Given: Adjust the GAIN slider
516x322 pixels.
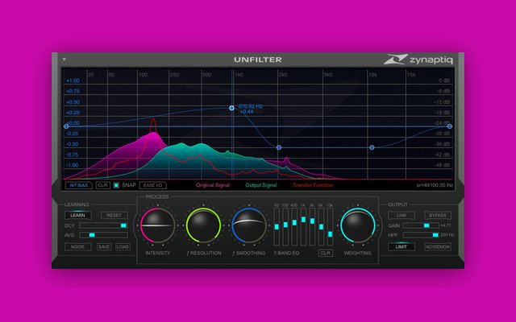Looking at the screenshot, I should [x=421, y=225].
